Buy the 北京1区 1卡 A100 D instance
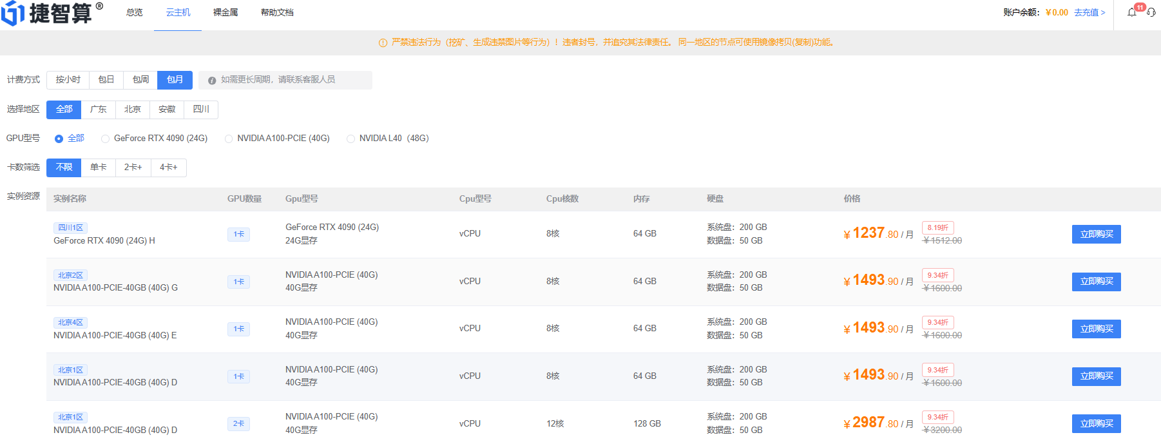The height and width of the screenshot is (444, 1161). click(1097, 376)
